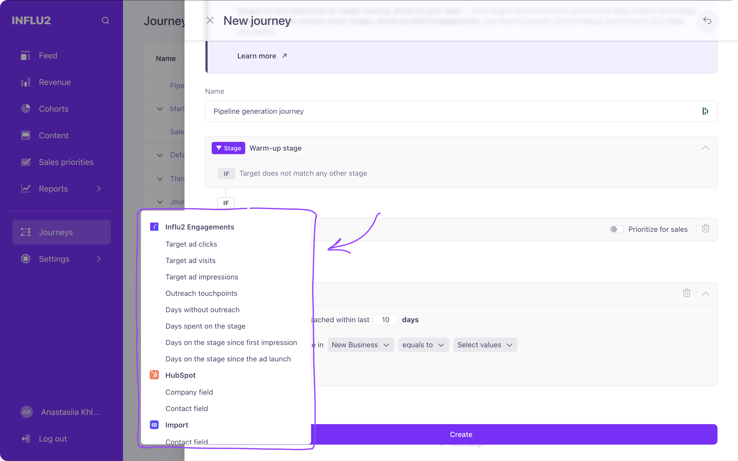Viewport: 738px width, 461px height.
Task: Click the Warm-up stage title
Action: point(275,148)
